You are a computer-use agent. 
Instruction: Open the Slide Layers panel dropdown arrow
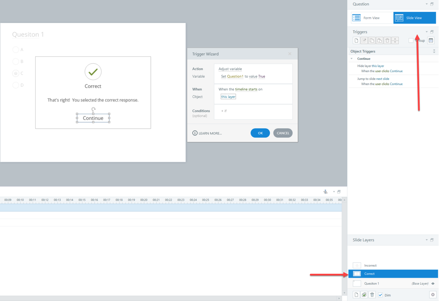(x=427, y=240)
